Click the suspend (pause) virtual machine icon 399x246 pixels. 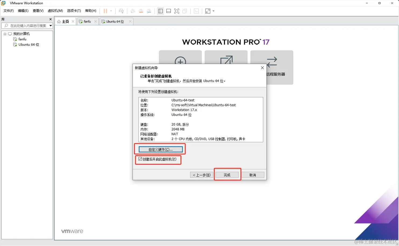pos(105,11)
